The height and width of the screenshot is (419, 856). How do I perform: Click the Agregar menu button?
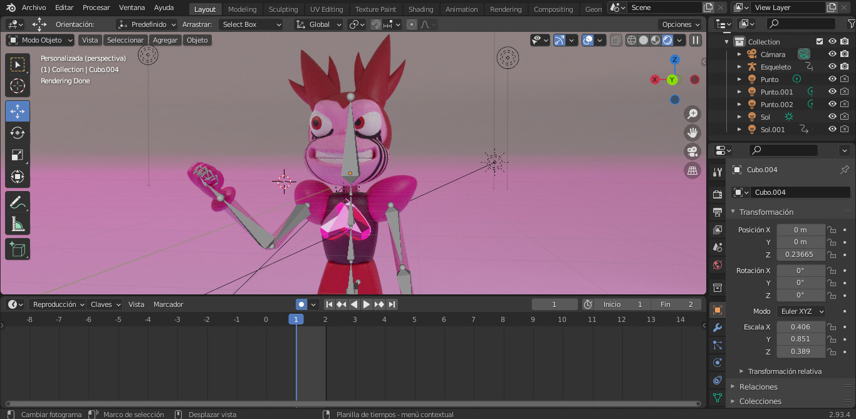pyautogui.click(x=165, y=40)
